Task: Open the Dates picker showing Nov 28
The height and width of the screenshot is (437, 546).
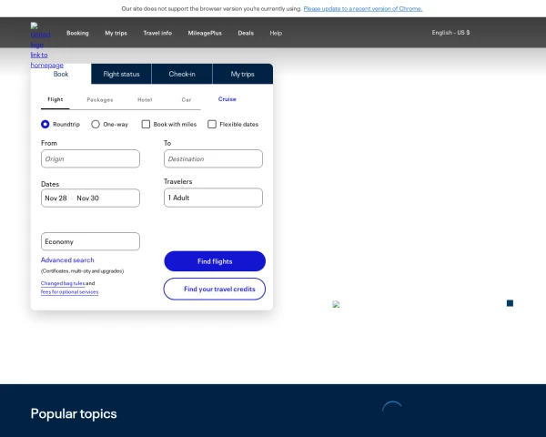Action: click(90, 198)
